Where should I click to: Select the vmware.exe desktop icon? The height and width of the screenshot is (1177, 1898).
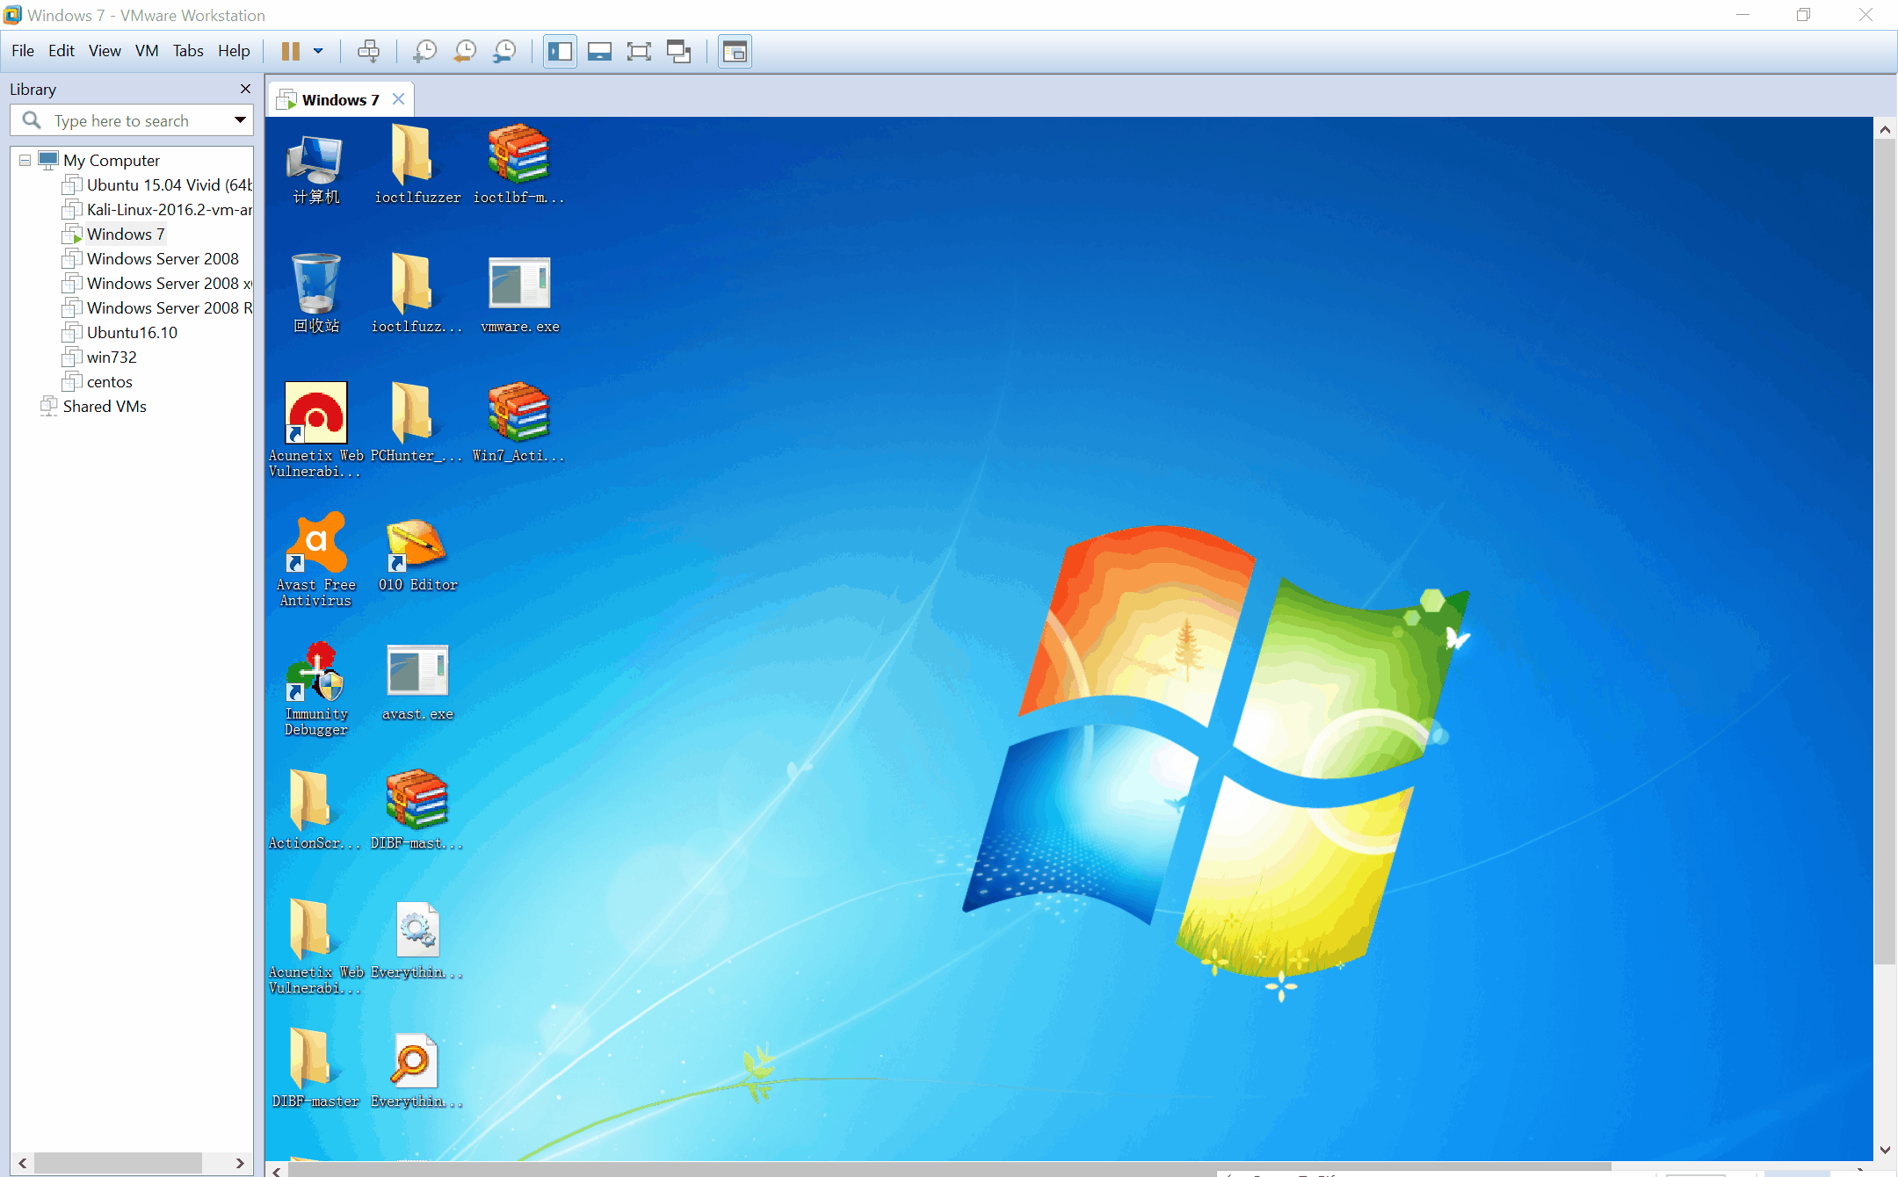519,294
